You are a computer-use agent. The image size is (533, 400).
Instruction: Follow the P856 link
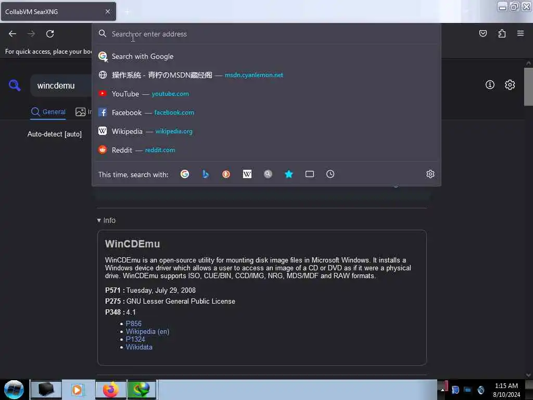[134, 323]
